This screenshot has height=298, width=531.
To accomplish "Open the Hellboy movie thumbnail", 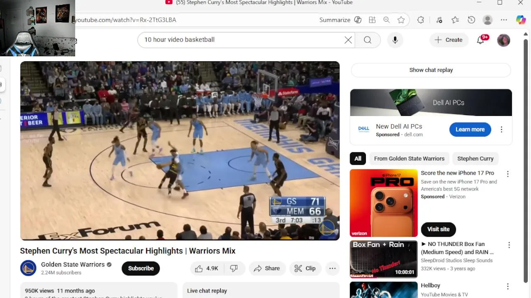I will (x=384, y=290).
